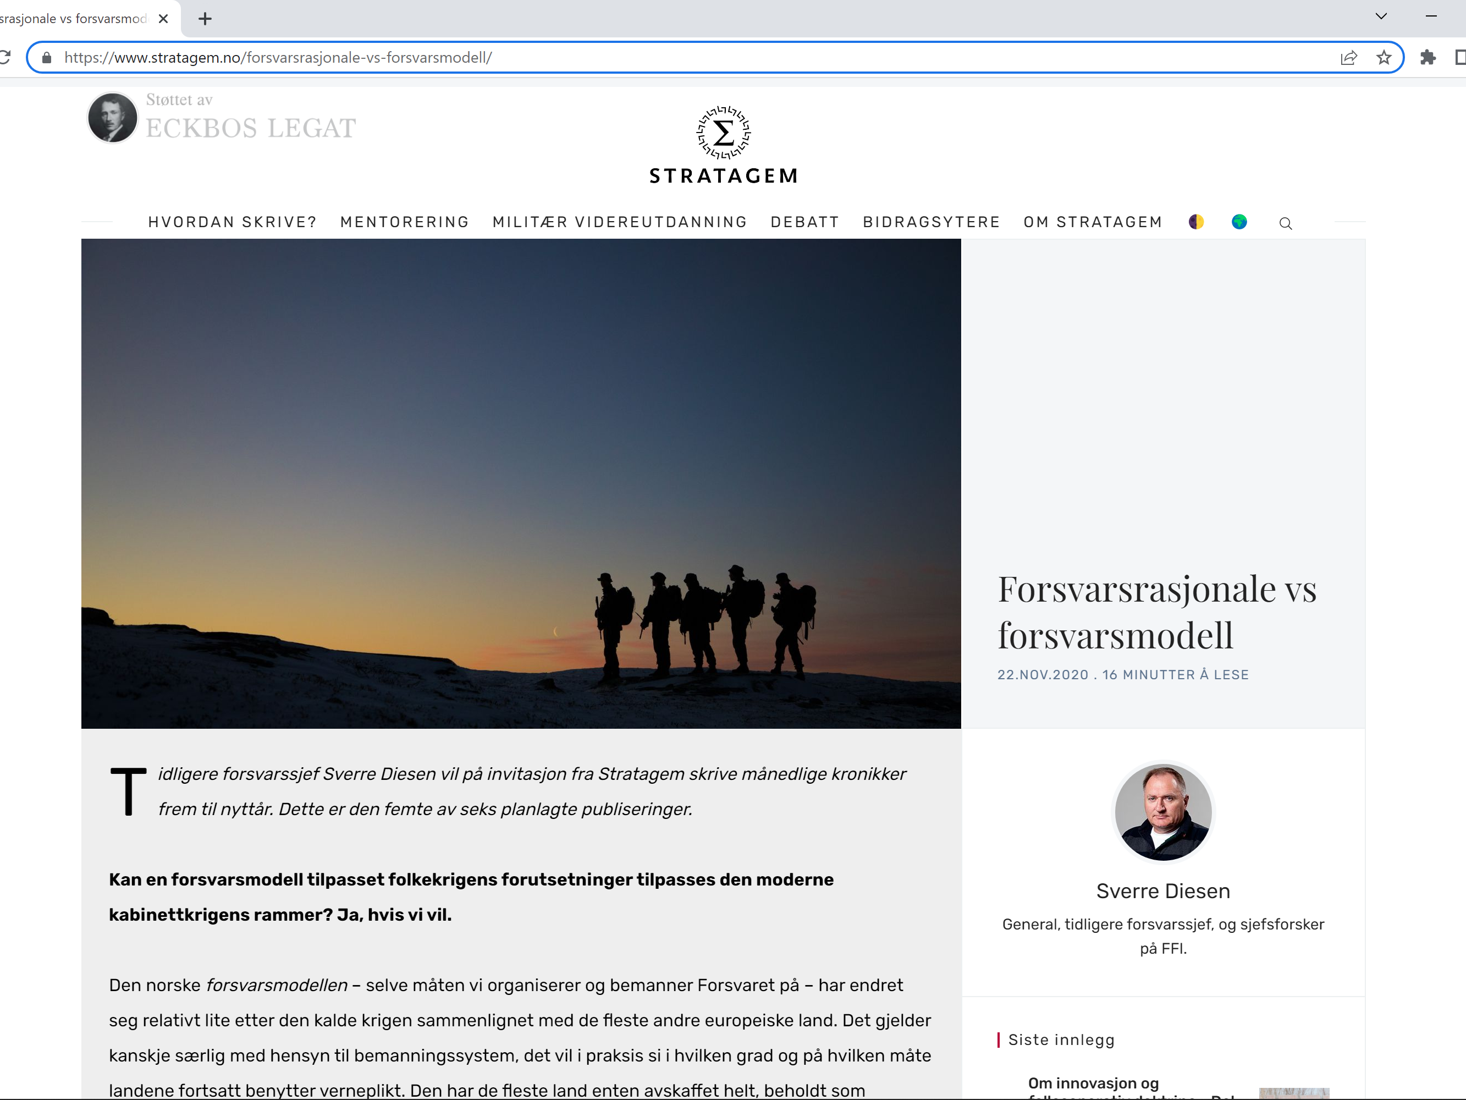This screenshot has width=1466, height=1100.
Task: Click the share page icon in address bar
Action: (1349, 58)
